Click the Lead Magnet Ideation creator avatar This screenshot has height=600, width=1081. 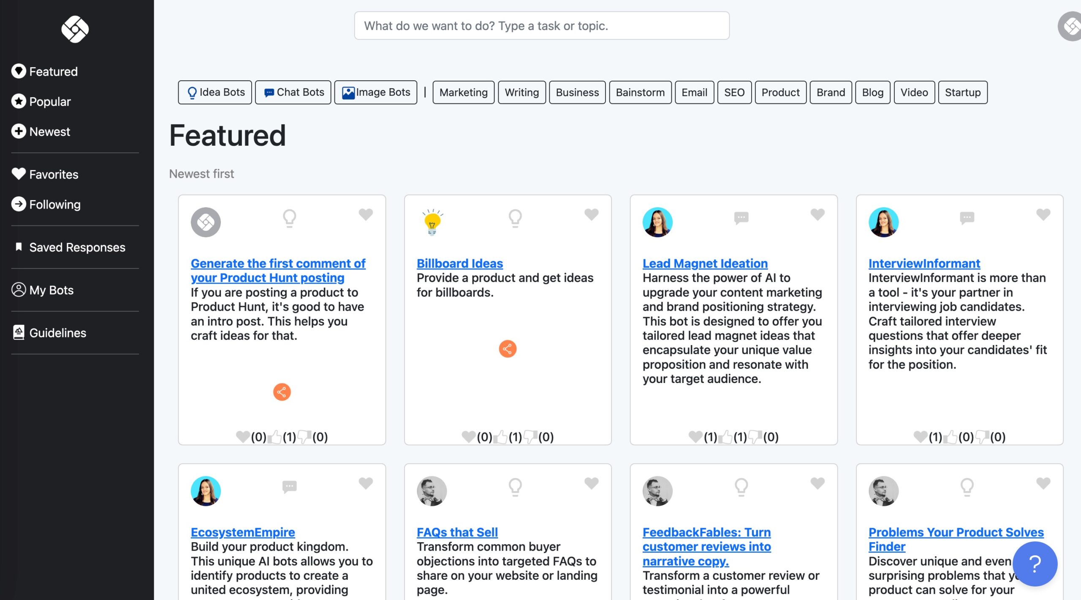tap(657, 222)
